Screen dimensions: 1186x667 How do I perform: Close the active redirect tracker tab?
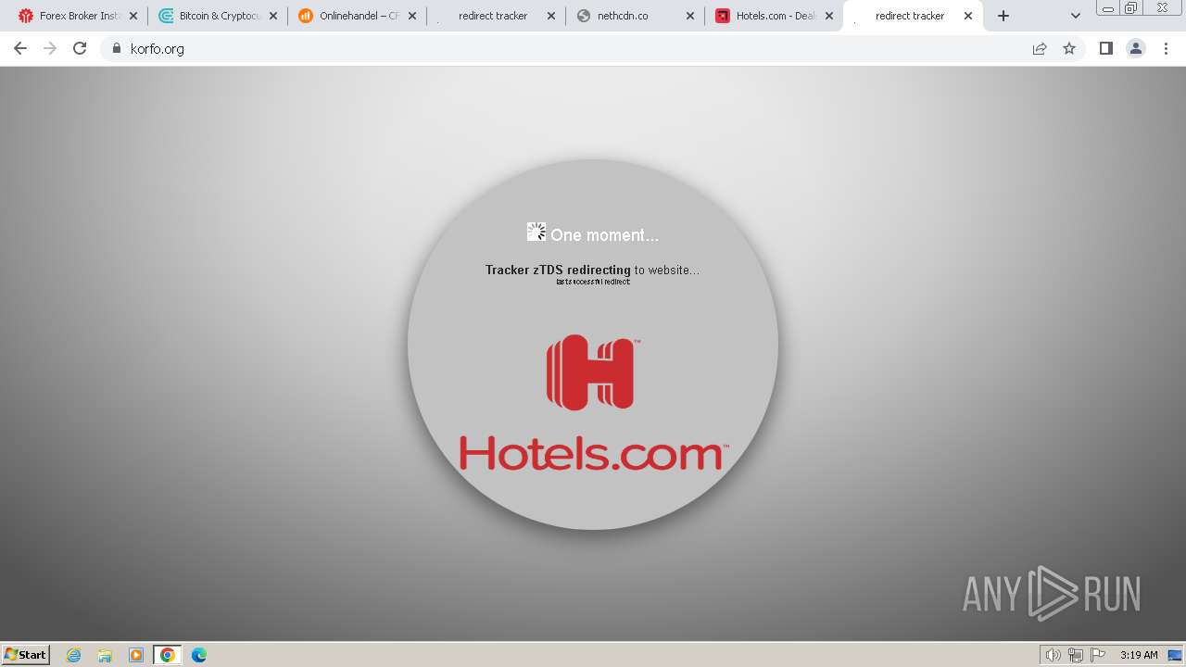tap(968, 16)
